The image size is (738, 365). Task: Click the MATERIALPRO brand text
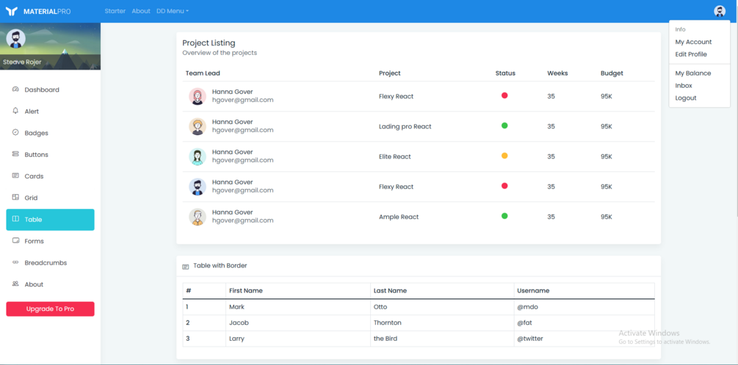pos(47,11)
